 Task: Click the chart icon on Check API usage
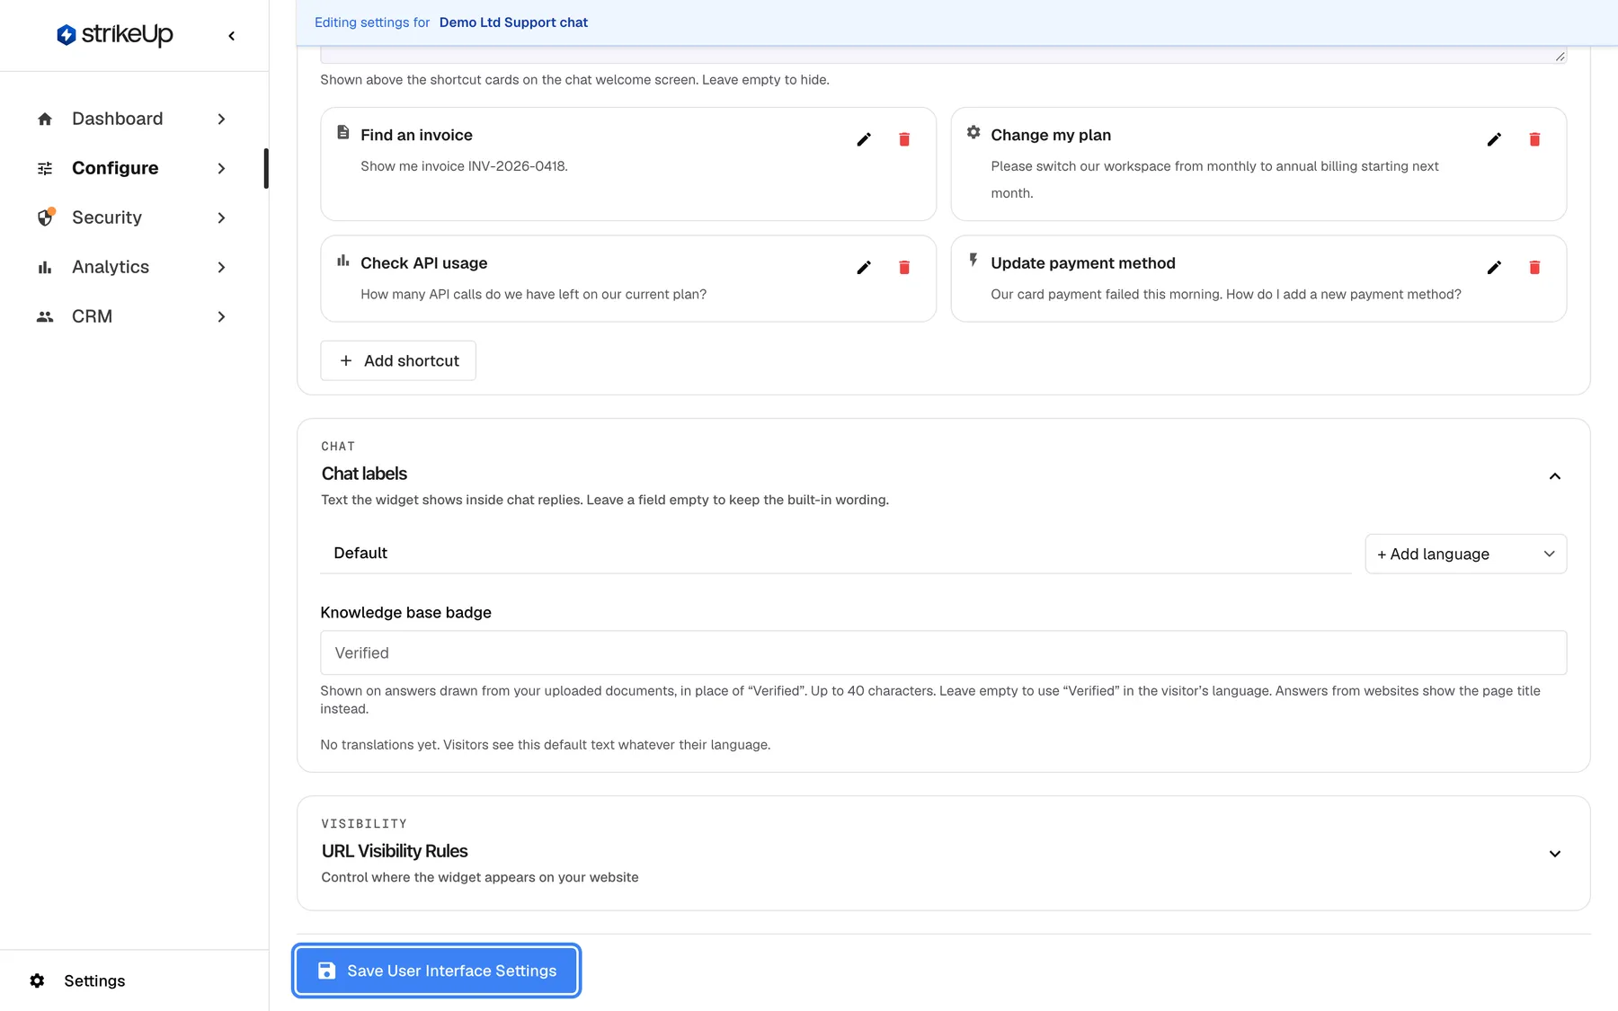click(342, 261)
